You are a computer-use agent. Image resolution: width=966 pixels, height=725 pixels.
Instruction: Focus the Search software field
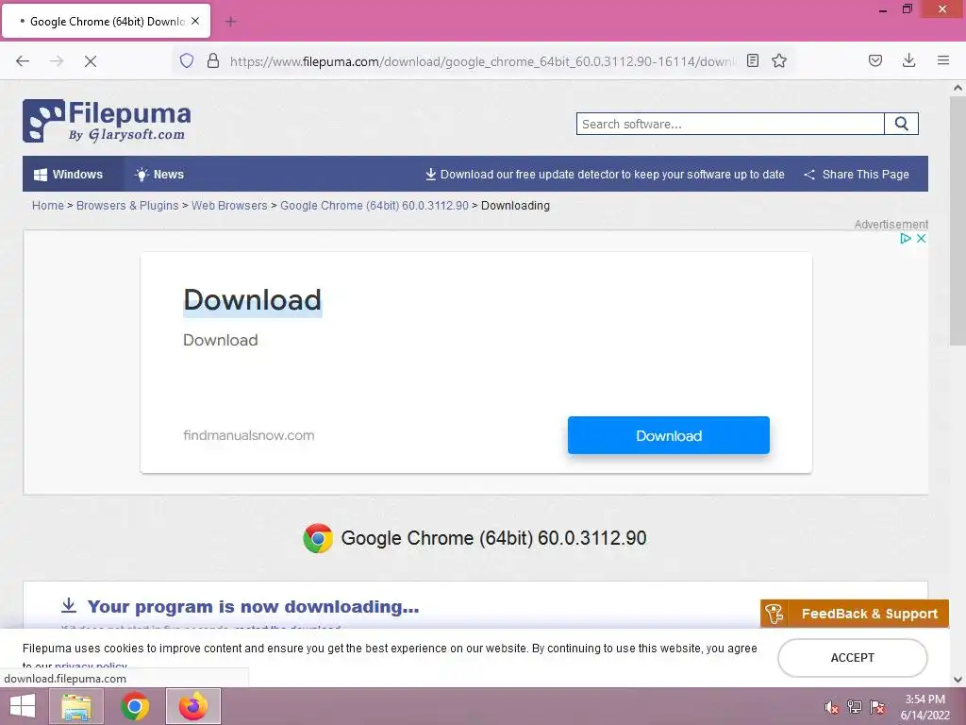[x=730, y=124]
